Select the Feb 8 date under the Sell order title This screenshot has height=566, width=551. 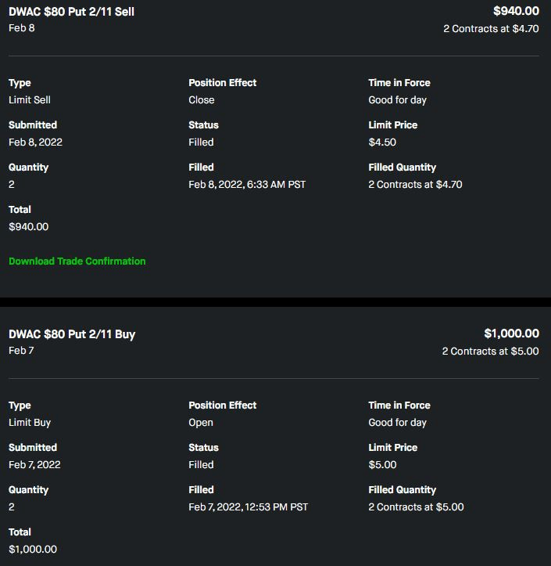tap(22, 28)
